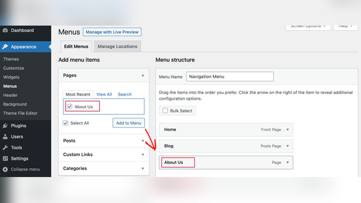Select the Most Recent pages tab

pos(78,94)
